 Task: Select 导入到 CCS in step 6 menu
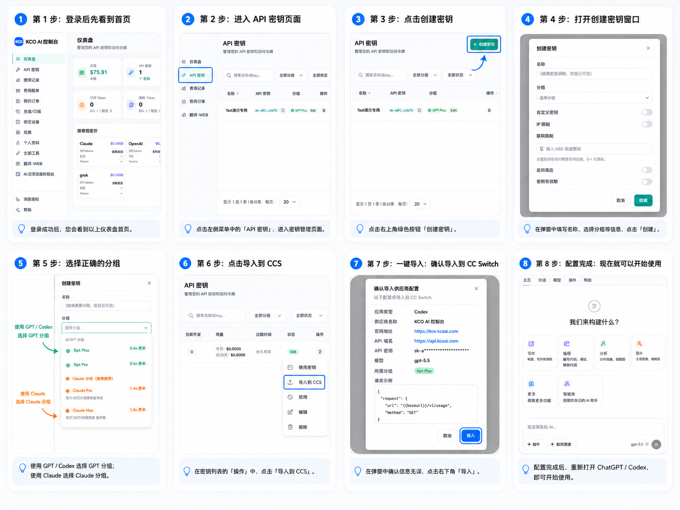pos(304,382)
